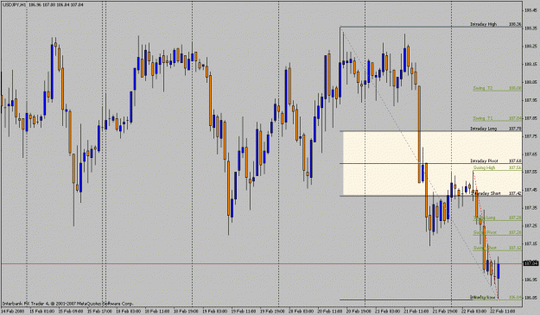Click the Intraday Long level label
This screenshot has height=315, width=540.
(x=484, y=129)
